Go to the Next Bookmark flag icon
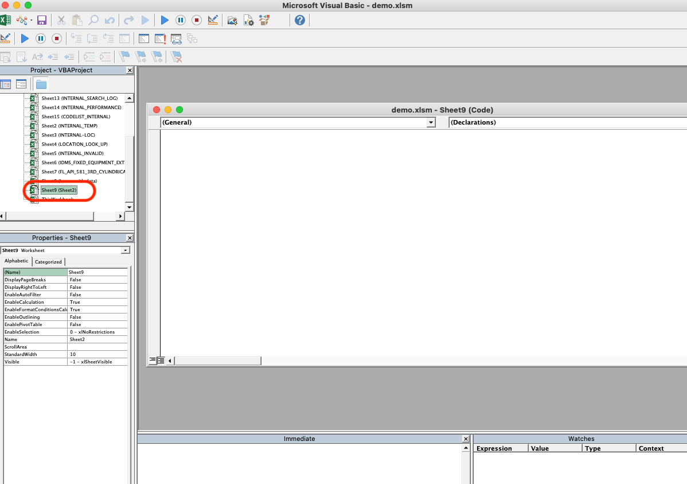Image resolution: width=687 pixels, height=484 pixels. [140, 57]
